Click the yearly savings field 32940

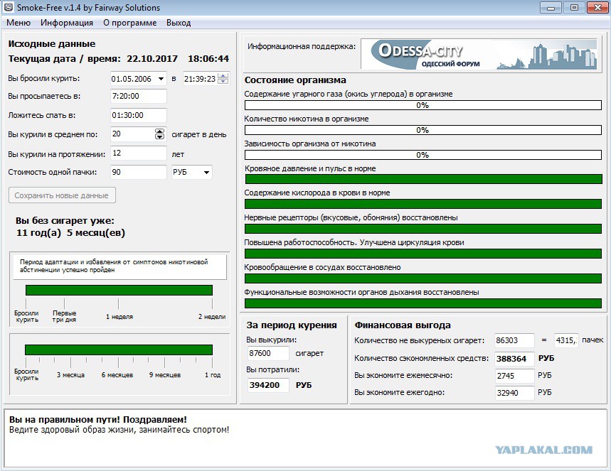[x=514, y=393]
